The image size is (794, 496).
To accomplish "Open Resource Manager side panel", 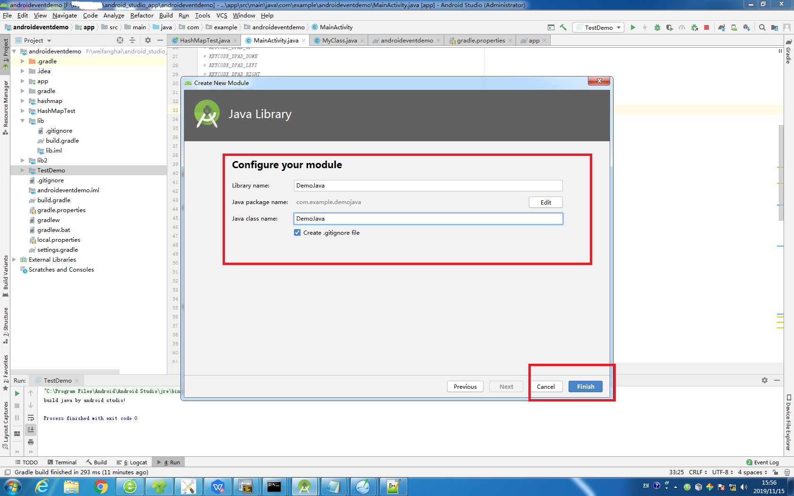I will [6, 108].
